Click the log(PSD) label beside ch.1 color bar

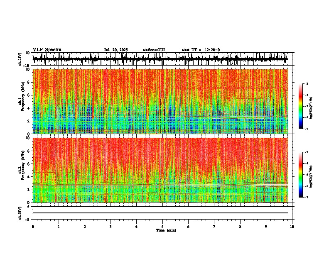311,108
